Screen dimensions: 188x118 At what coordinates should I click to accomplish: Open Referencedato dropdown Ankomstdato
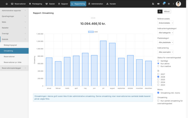(x=165, y=23)
